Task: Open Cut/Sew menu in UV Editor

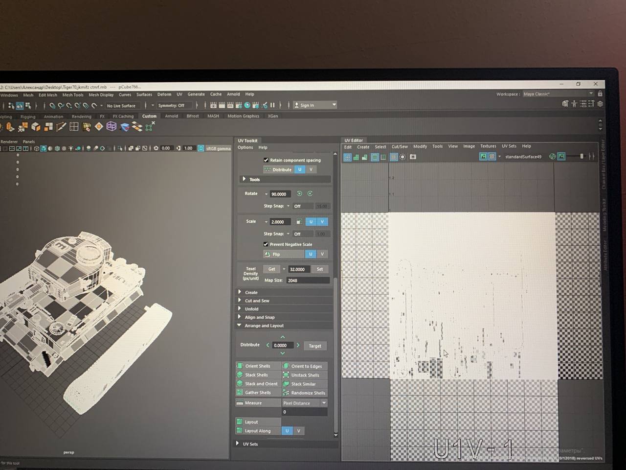Action: tap(400, 146)
